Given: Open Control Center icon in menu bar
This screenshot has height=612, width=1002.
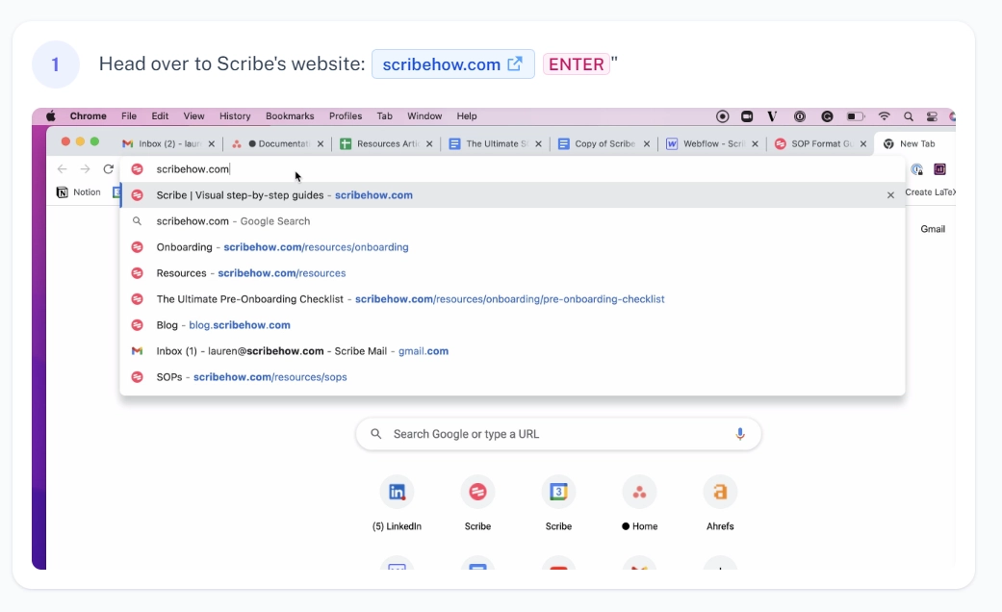Looking at the screenshot, I should pos(932,116).
